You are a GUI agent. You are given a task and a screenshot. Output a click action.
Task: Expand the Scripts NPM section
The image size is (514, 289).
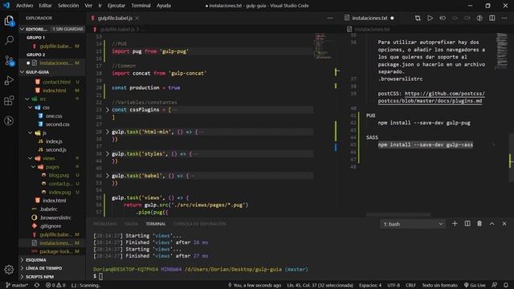[51, 276]
